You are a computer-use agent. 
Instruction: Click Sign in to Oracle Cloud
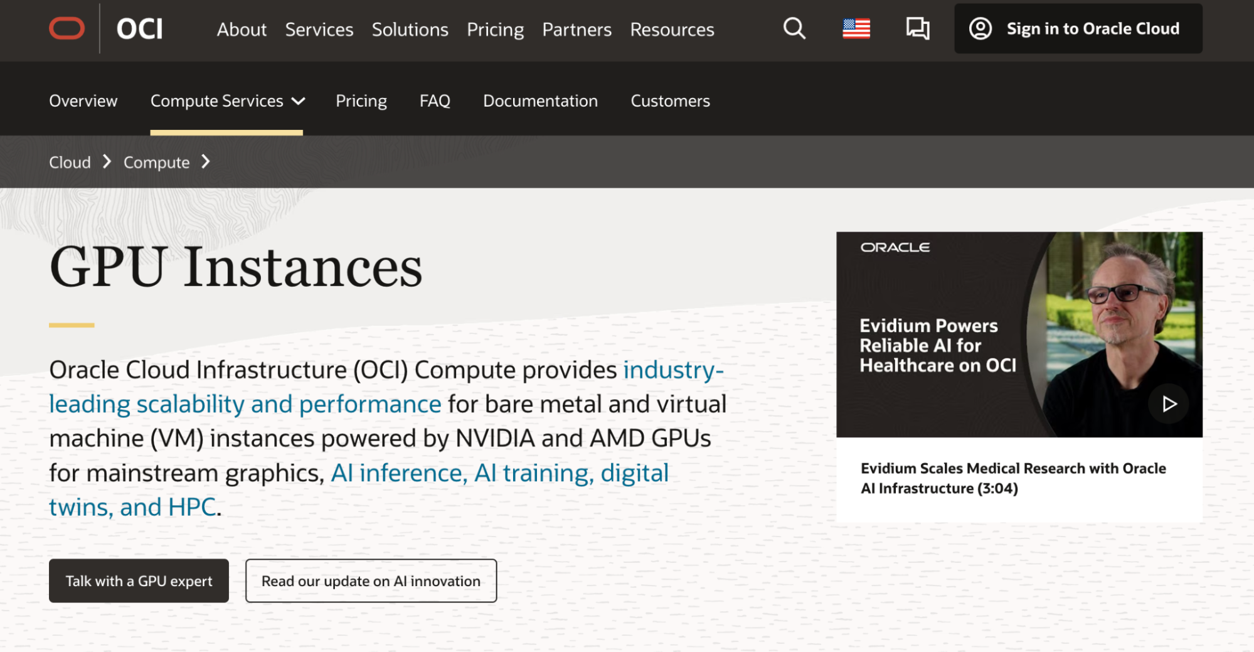tap(1092, 28)
